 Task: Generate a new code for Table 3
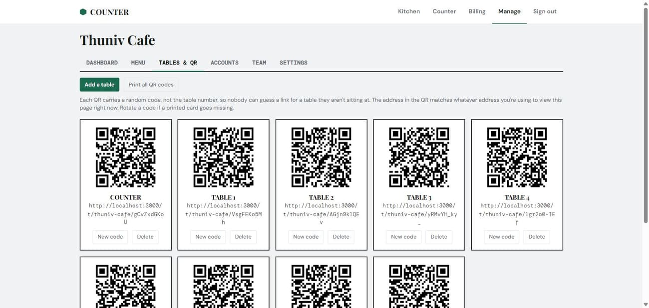pyautogui.click(x=404, y=237)
